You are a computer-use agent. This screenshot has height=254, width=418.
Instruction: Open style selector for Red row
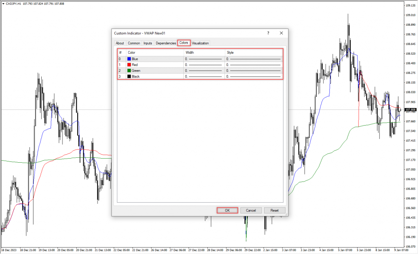coord(254,65)
